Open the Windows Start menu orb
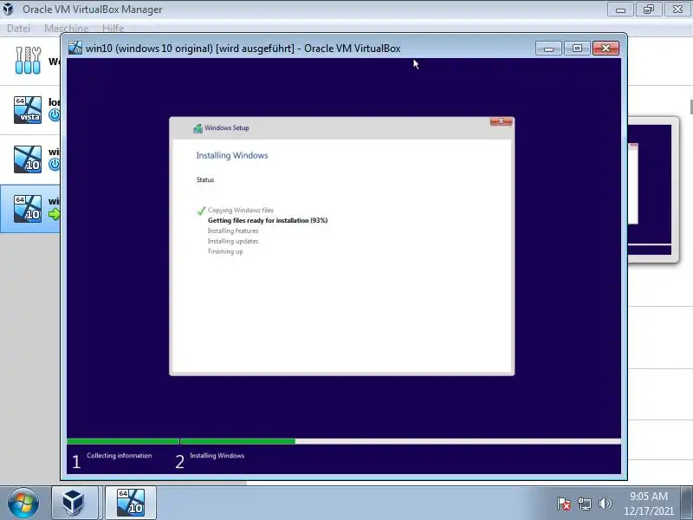Image resolution: width=693 pixels, height=520 pixels. (23, 504)
